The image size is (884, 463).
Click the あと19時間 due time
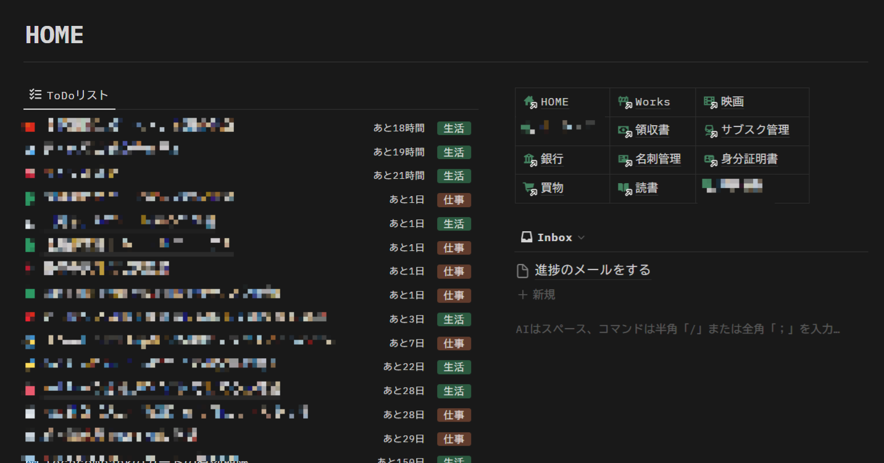tap(399, 152)
